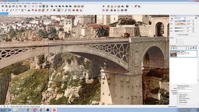Collapse the Scenes panel section
Image resolution: width=199 pixels, height=112 pixels.
(x=171, y=46)
